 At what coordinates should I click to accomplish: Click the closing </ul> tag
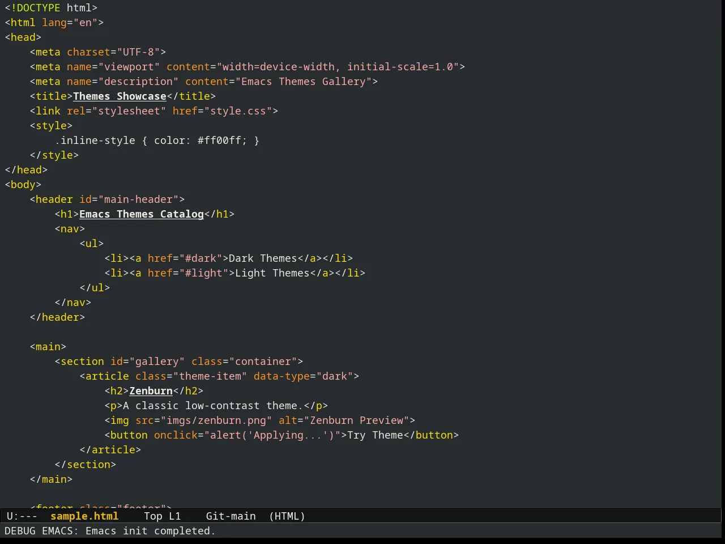tap(95, 288)
